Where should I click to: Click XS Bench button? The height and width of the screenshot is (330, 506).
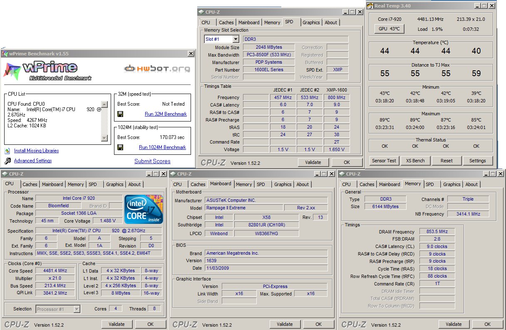coord(415,161)
